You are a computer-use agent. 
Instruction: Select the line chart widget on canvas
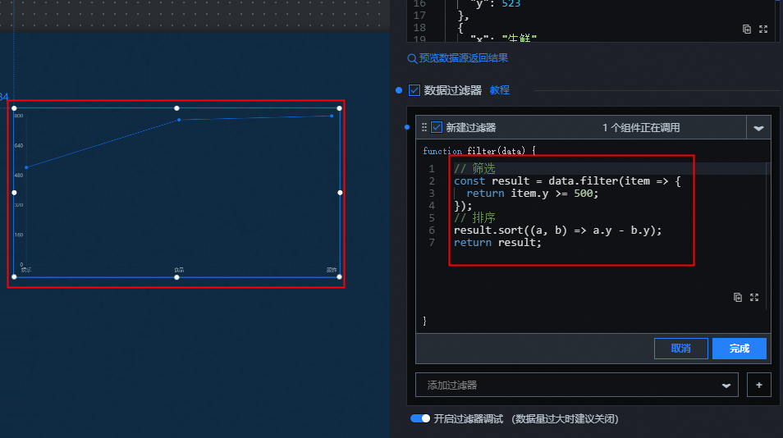176,193
